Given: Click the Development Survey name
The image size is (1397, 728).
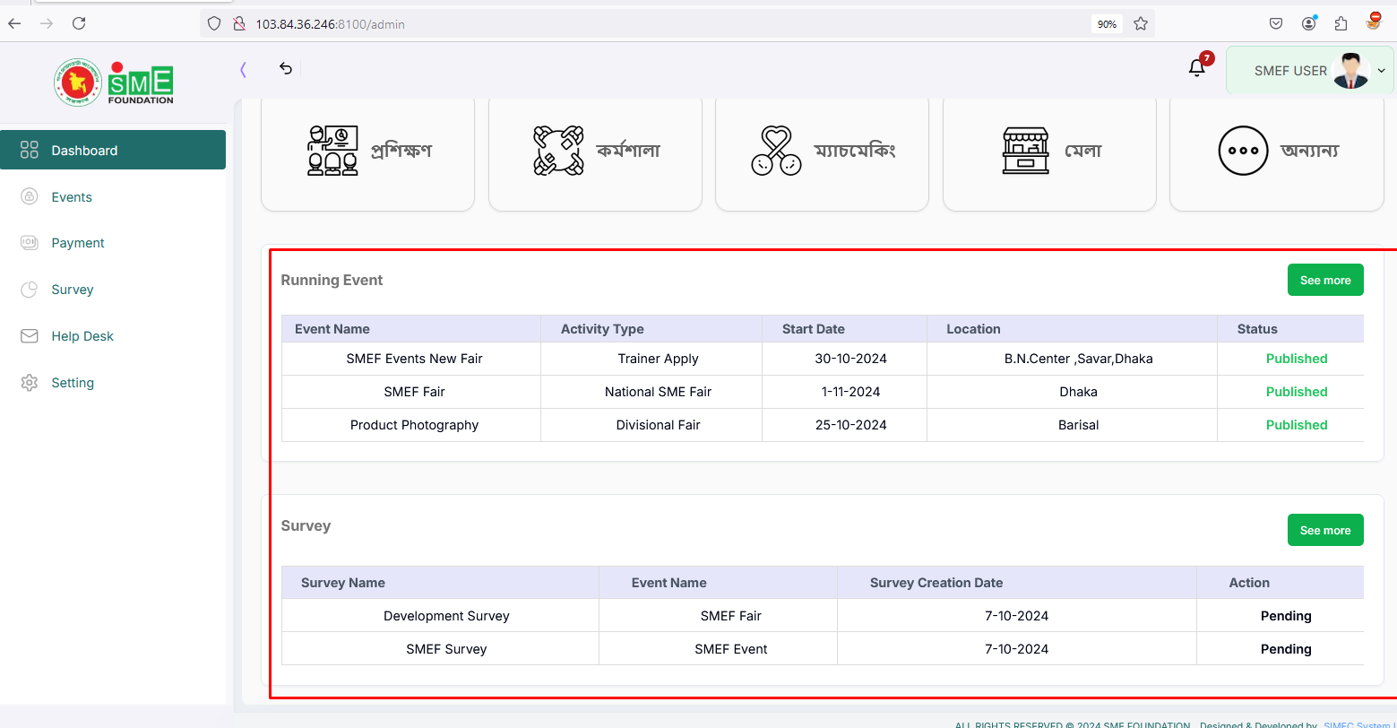Looking at the screenshot, I should [x=446, y=616].
